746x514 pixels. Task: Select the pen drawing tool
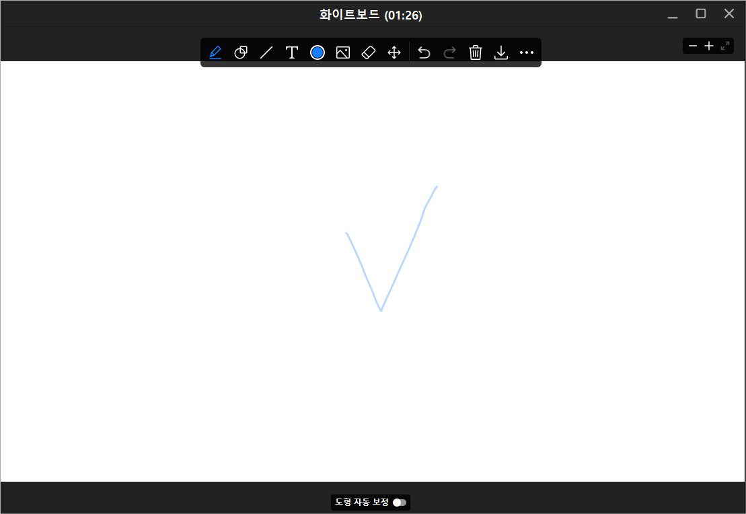215,52
